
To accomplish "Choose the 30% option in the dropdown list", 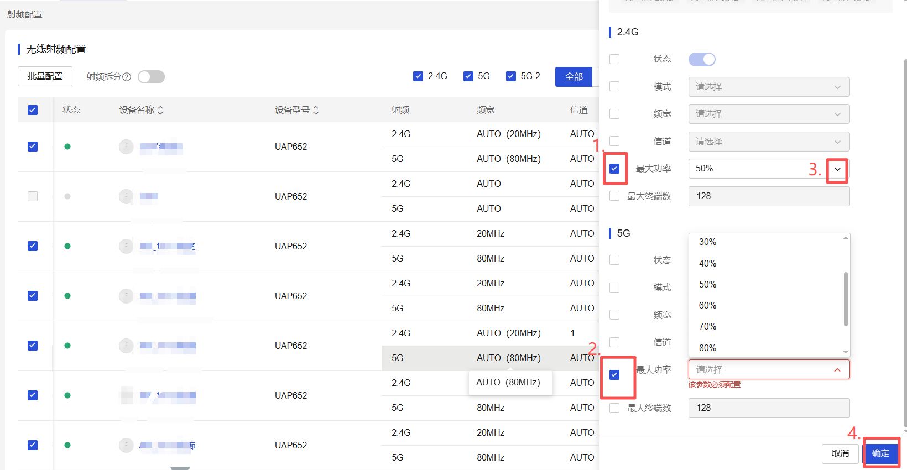I will tap(708, 242).
